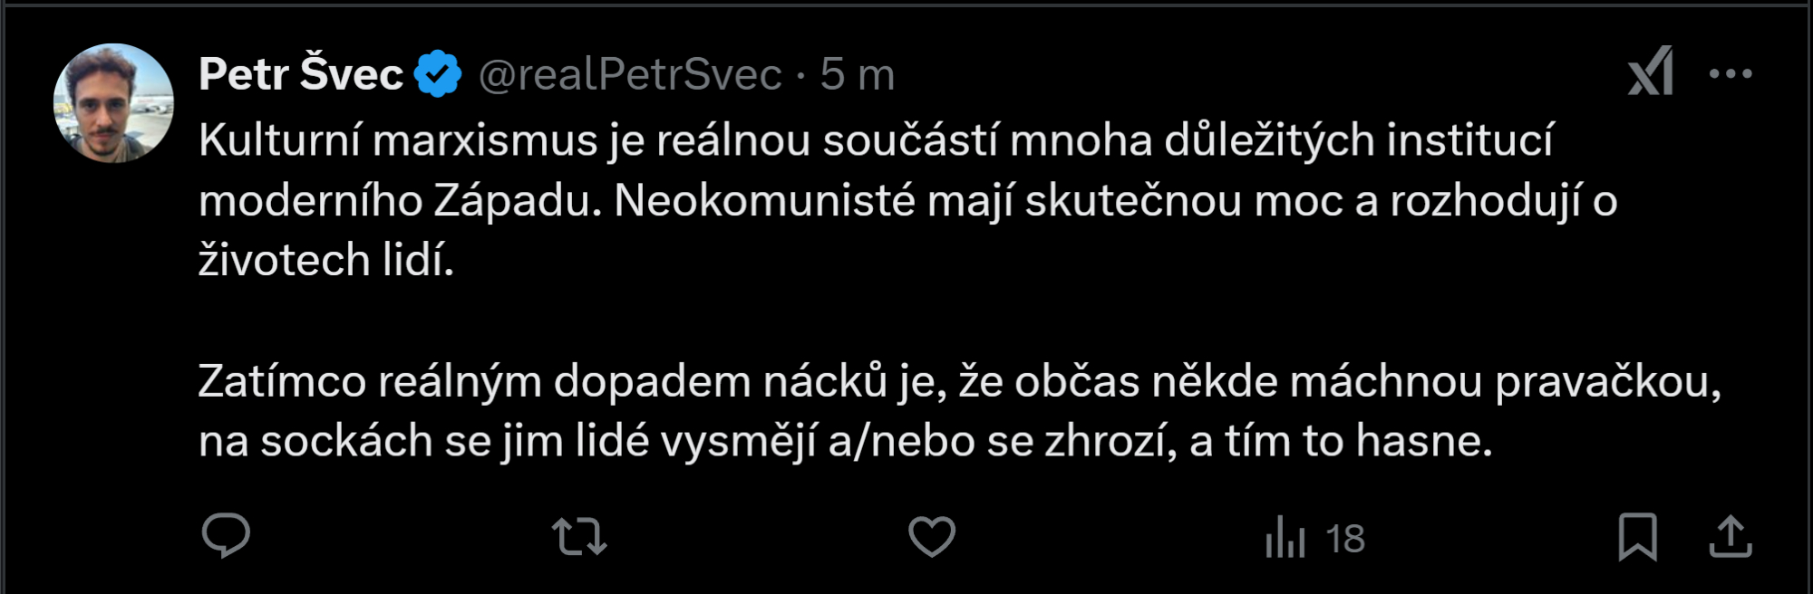Click the word "pravačkou" in the post

pyautogui.click(x=1606, y=382)
